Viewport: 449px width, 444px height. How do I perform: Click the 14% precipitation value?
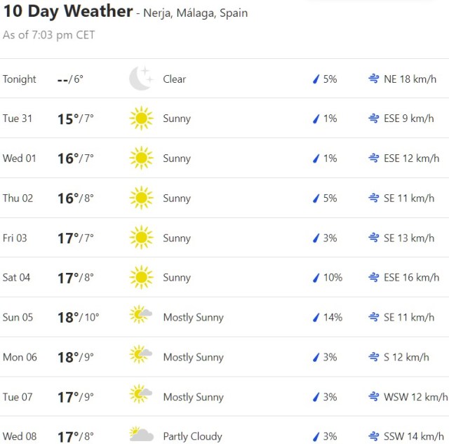tap(333, 318)
